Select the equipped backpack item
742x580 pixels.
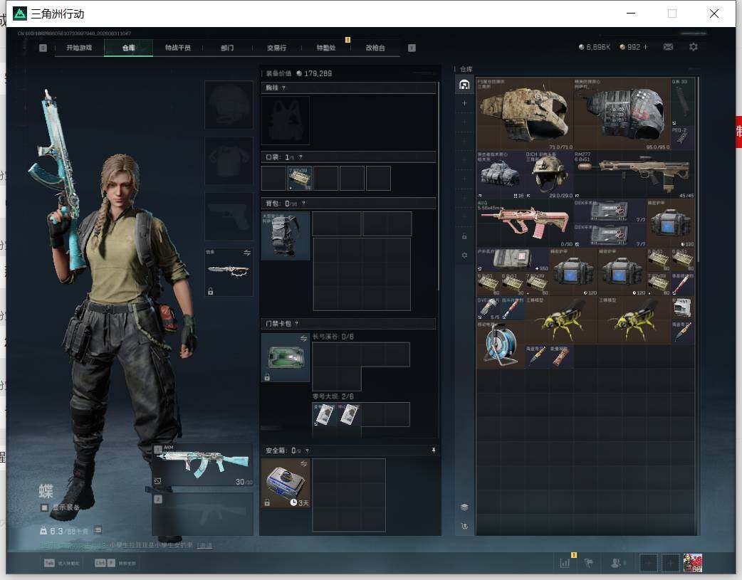(x=286, y=236)
